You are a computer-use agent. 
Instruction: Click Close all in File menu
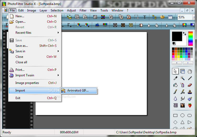(34, 62)
